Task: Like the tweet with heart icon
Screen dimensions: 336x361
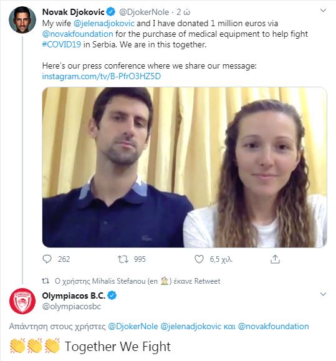Action: (199, 259)
